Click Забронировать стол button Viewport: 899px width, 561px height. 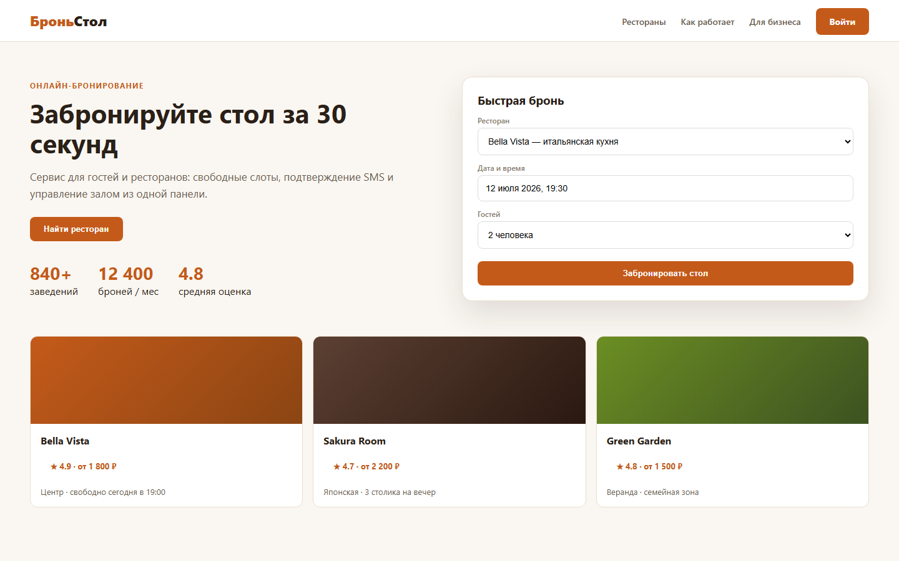(x=666, y=273)
